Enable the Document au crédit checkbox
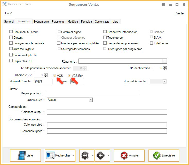Image resolution: width=189 pixels, height=165 pixels. pyautogui.click(x=11, y=32)
